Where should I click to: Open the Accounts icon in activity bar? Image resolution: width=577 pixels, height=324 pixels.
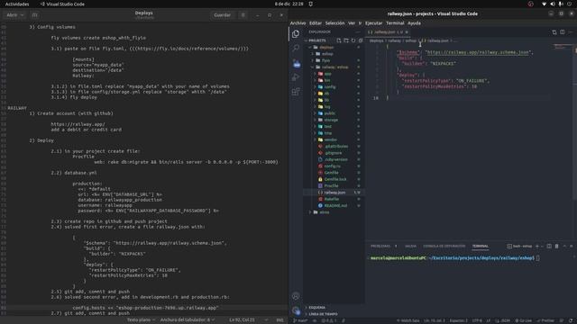(296, 296)
